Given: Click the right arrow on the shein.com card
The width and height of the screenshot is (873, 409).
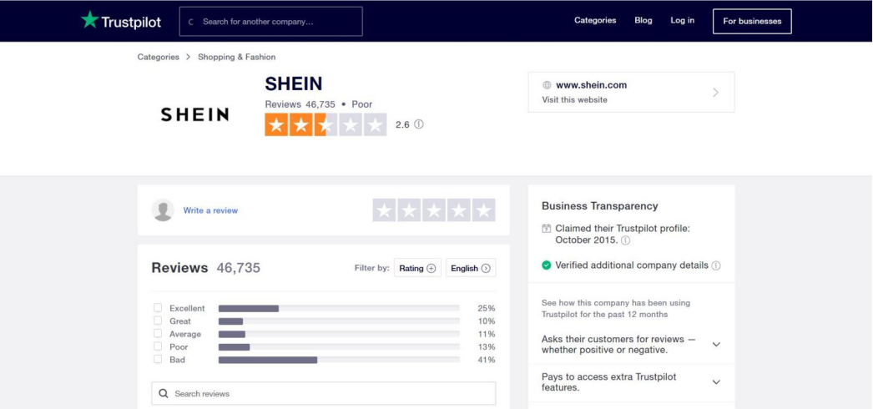Looking at the screenshot, I should 715,93.
